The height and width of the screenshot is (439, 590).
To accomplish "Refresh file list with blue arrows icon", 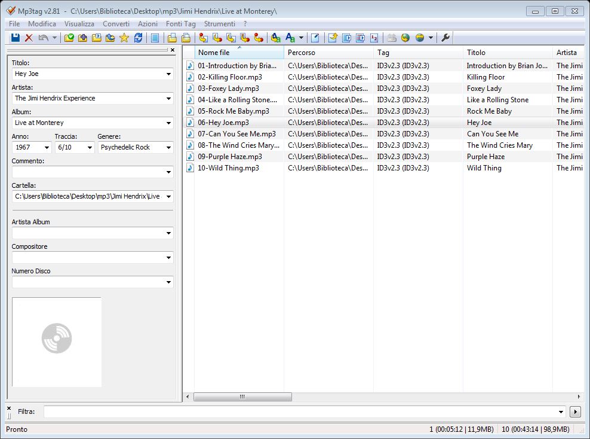I will (138, 38).
